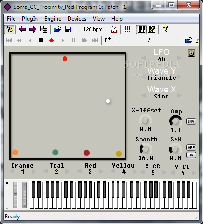Toggle the first toolbar plugin window icon
This screenshot has height=224, width=203.
click(x=9, y=29)
